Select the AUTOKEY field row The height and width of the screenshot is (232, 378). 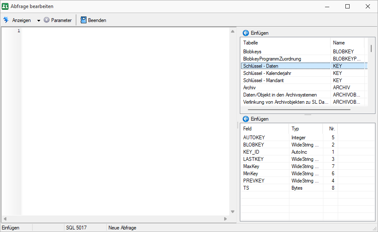tap(264, 138)
